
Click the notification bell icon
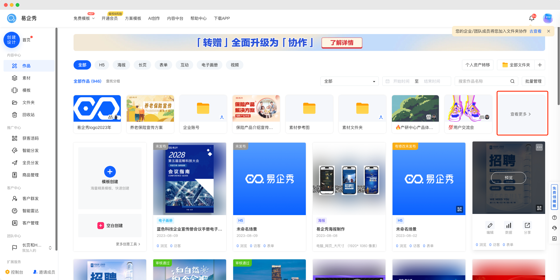point(532,18)
